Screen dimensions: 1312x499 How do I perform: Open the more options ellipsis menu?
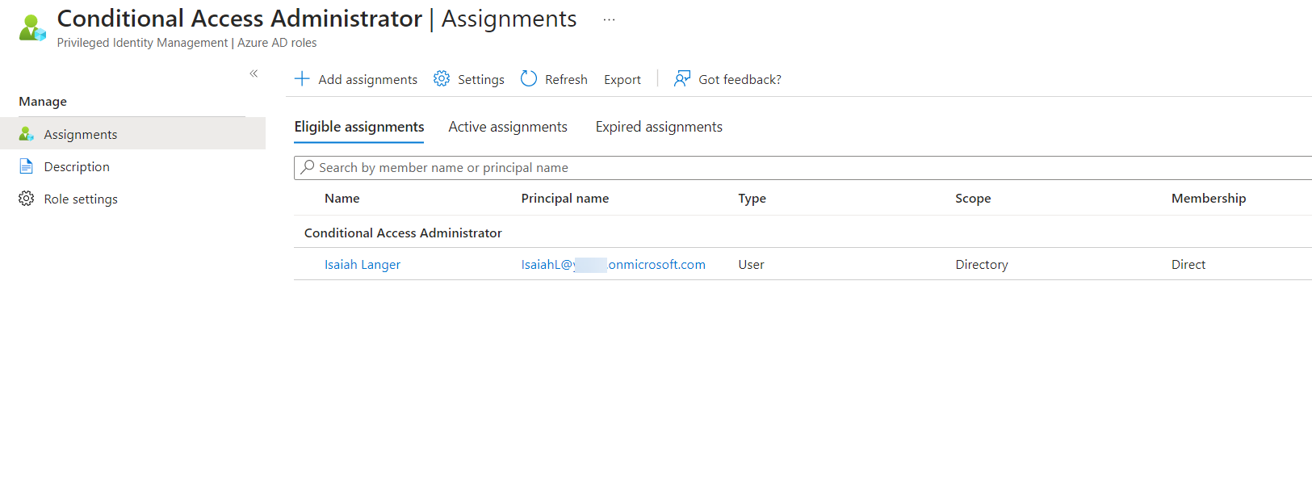coord(609,19)
